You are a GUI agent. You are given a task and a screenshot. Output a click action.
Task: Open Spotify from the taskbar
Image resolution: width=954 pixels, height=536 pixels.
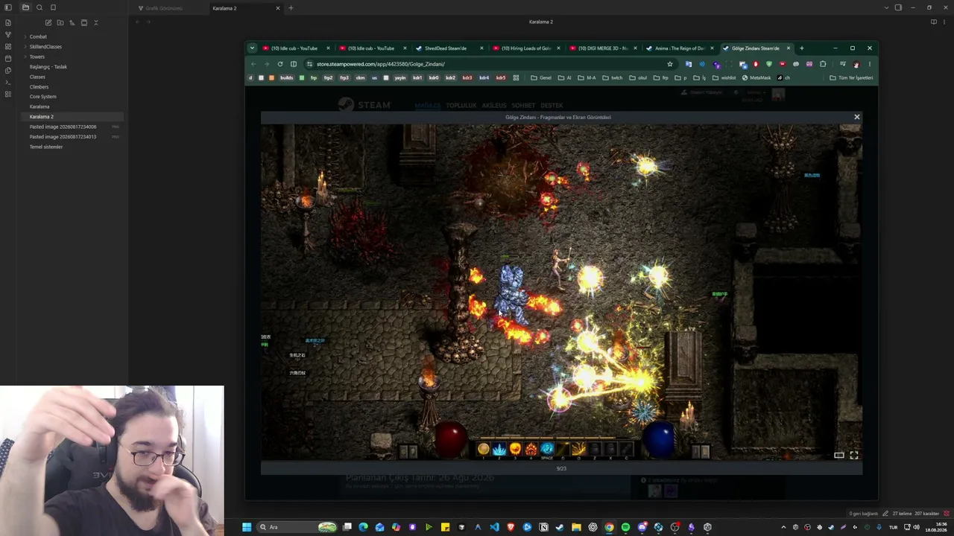point(625,527)
